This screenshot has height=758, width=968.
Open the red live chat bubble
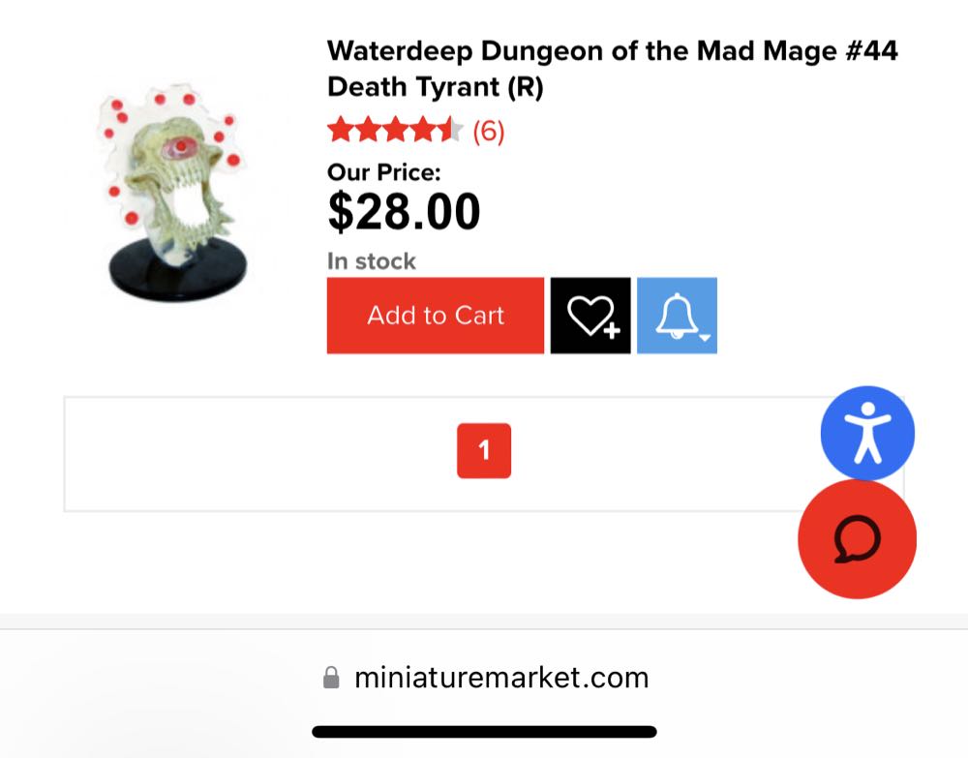(857, 539)
